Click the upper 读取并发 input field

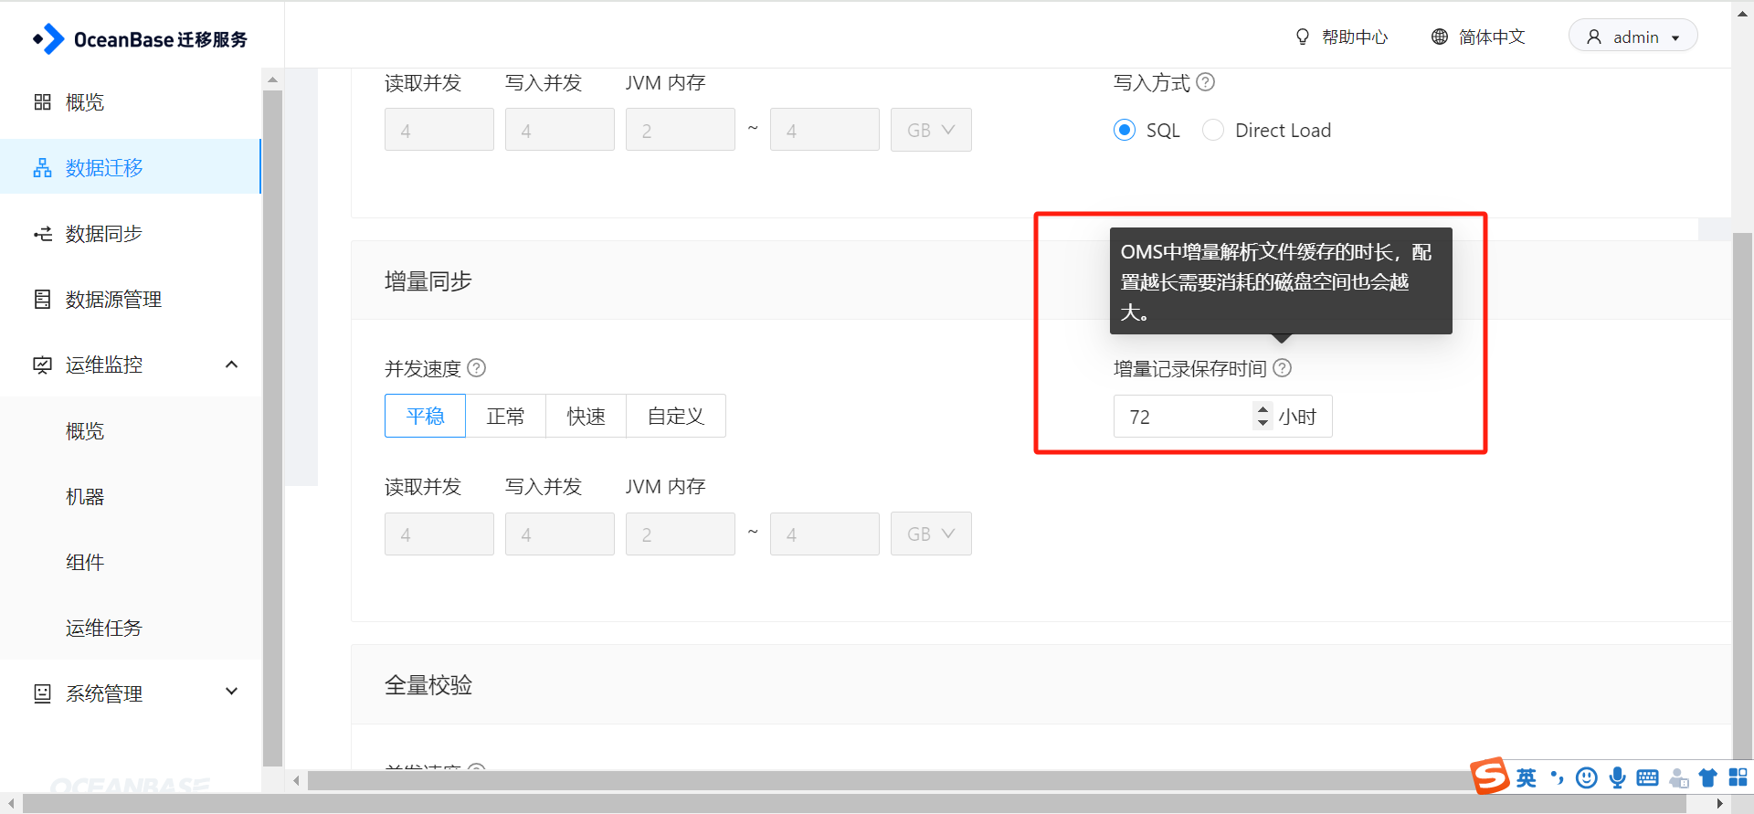439,130
